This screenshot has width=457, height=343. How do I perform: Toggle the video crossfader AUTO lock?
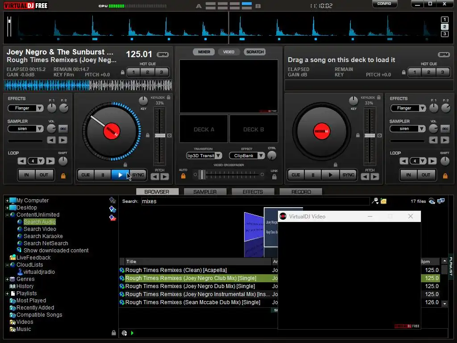pyautogui.click(x=183, y=176)
